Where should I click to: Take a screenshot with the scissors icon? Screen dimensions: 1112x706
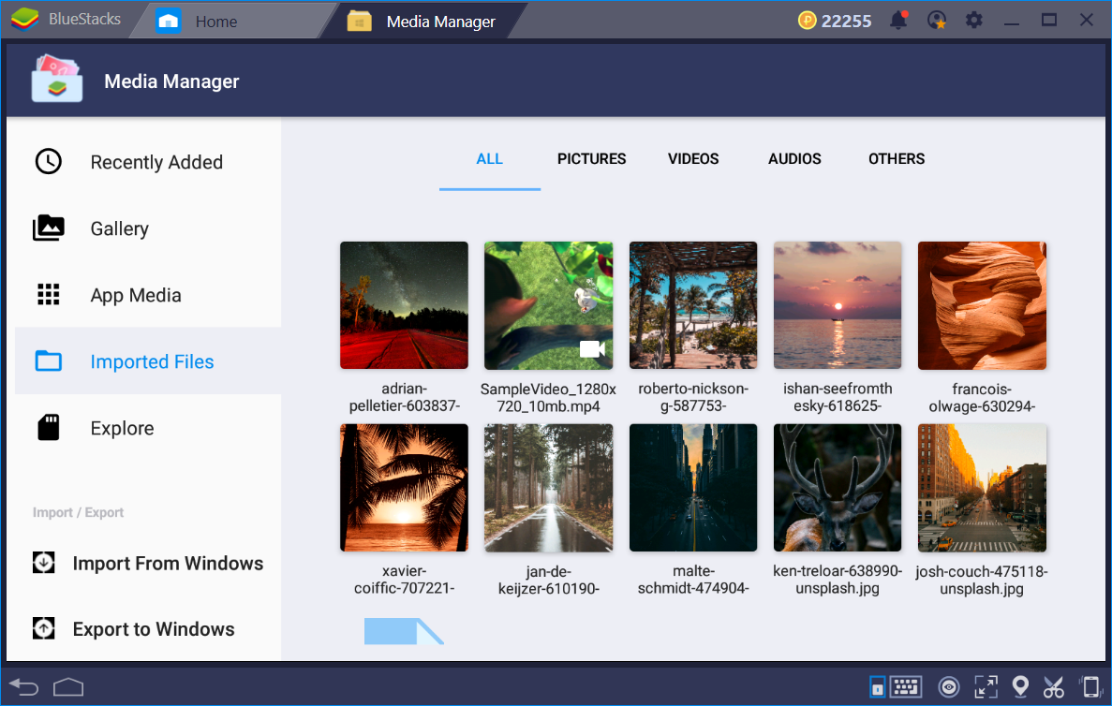pos(1054,687)
